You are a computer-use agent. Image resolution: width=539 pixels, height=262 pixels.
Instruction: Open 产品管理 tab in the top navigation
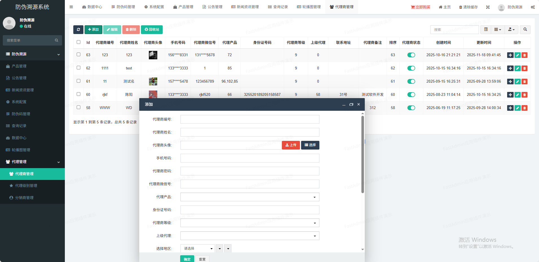(x=183, y=7)
